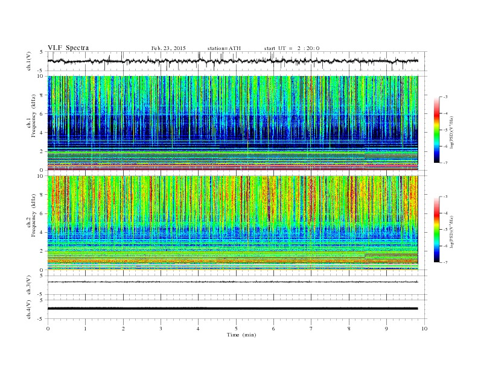Click the "3" minute time tick label
Screen dimensions: 478x369
pyautogui.click(x=161, y=329)
